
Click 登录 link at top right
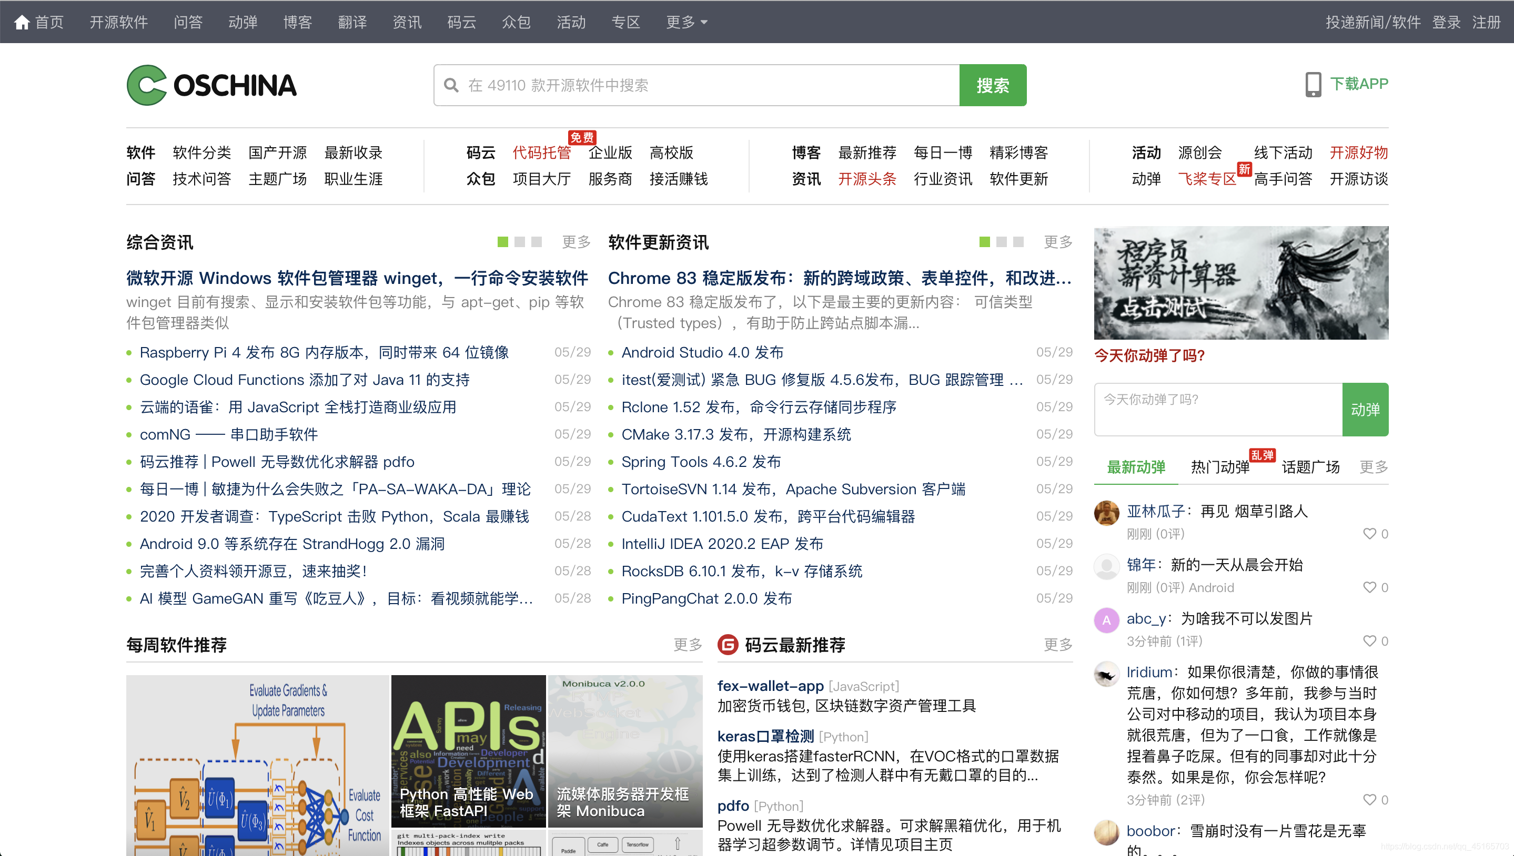point(1446,22)
